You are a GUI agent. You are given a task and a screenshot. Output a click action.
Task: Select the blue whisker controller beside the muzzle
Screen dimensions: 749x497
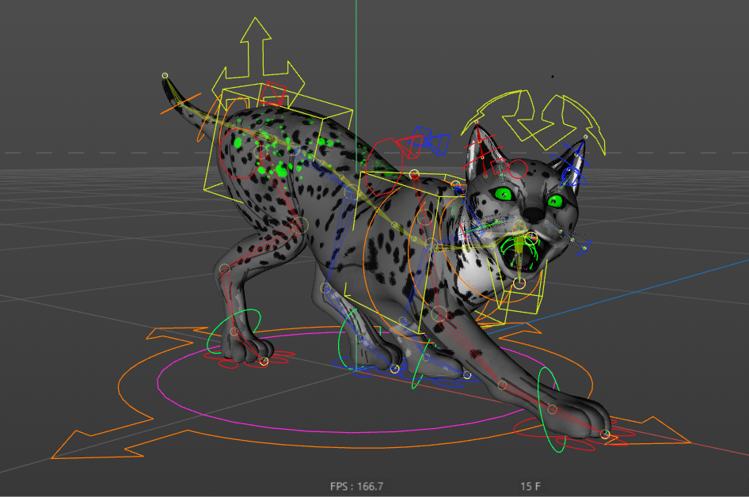click(x=584, y=247)
